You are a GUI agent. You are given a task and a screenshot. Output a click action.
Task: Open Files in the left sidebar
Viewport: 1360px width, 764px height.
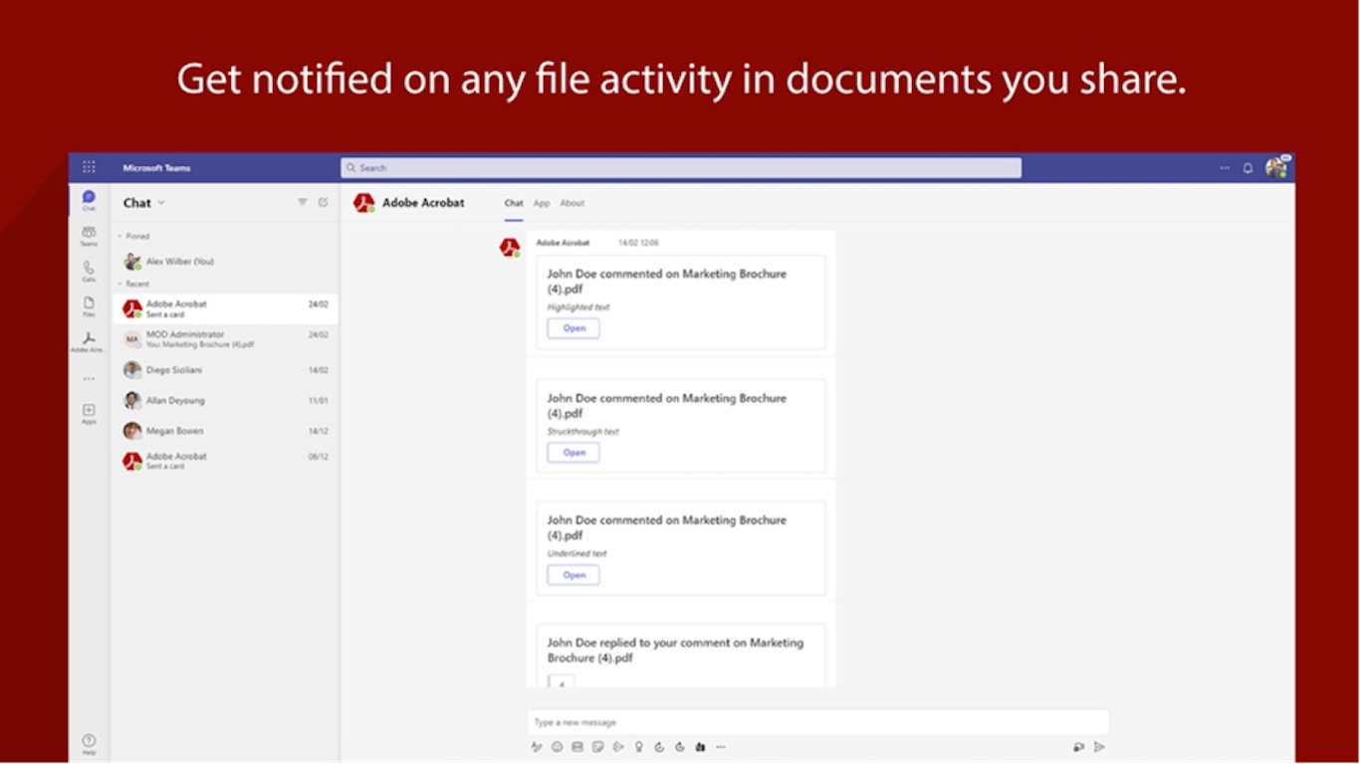pyautogui.click(x=89, y=305)
